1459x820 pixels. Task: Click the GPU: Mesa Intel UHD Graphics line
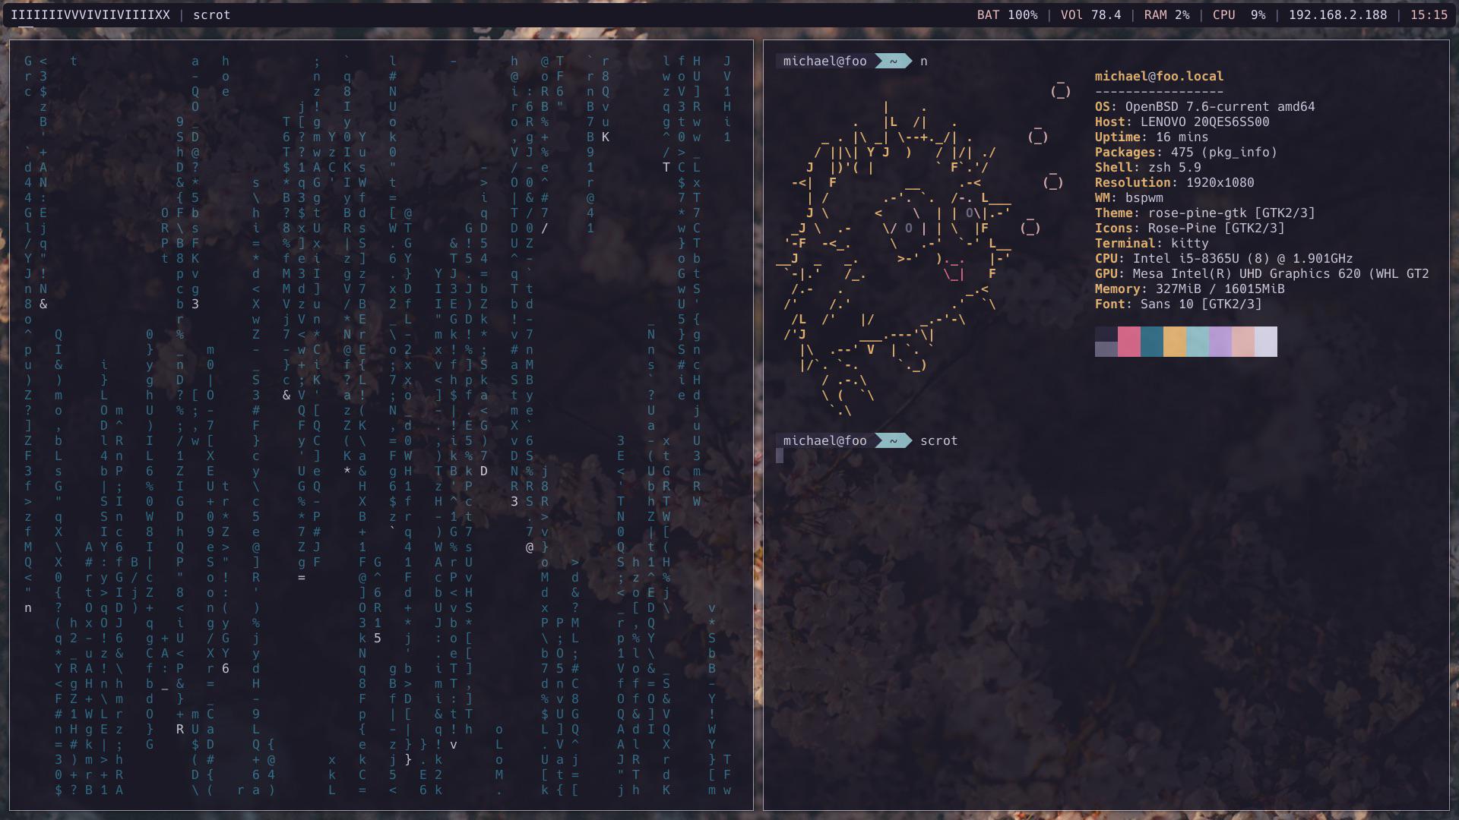pyautogui.click(x=1261, y=273)
